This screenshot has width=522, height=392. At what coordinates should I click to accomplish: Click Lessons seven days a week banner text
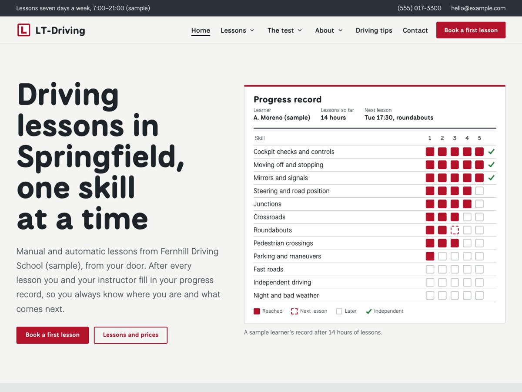pos(83,8)
